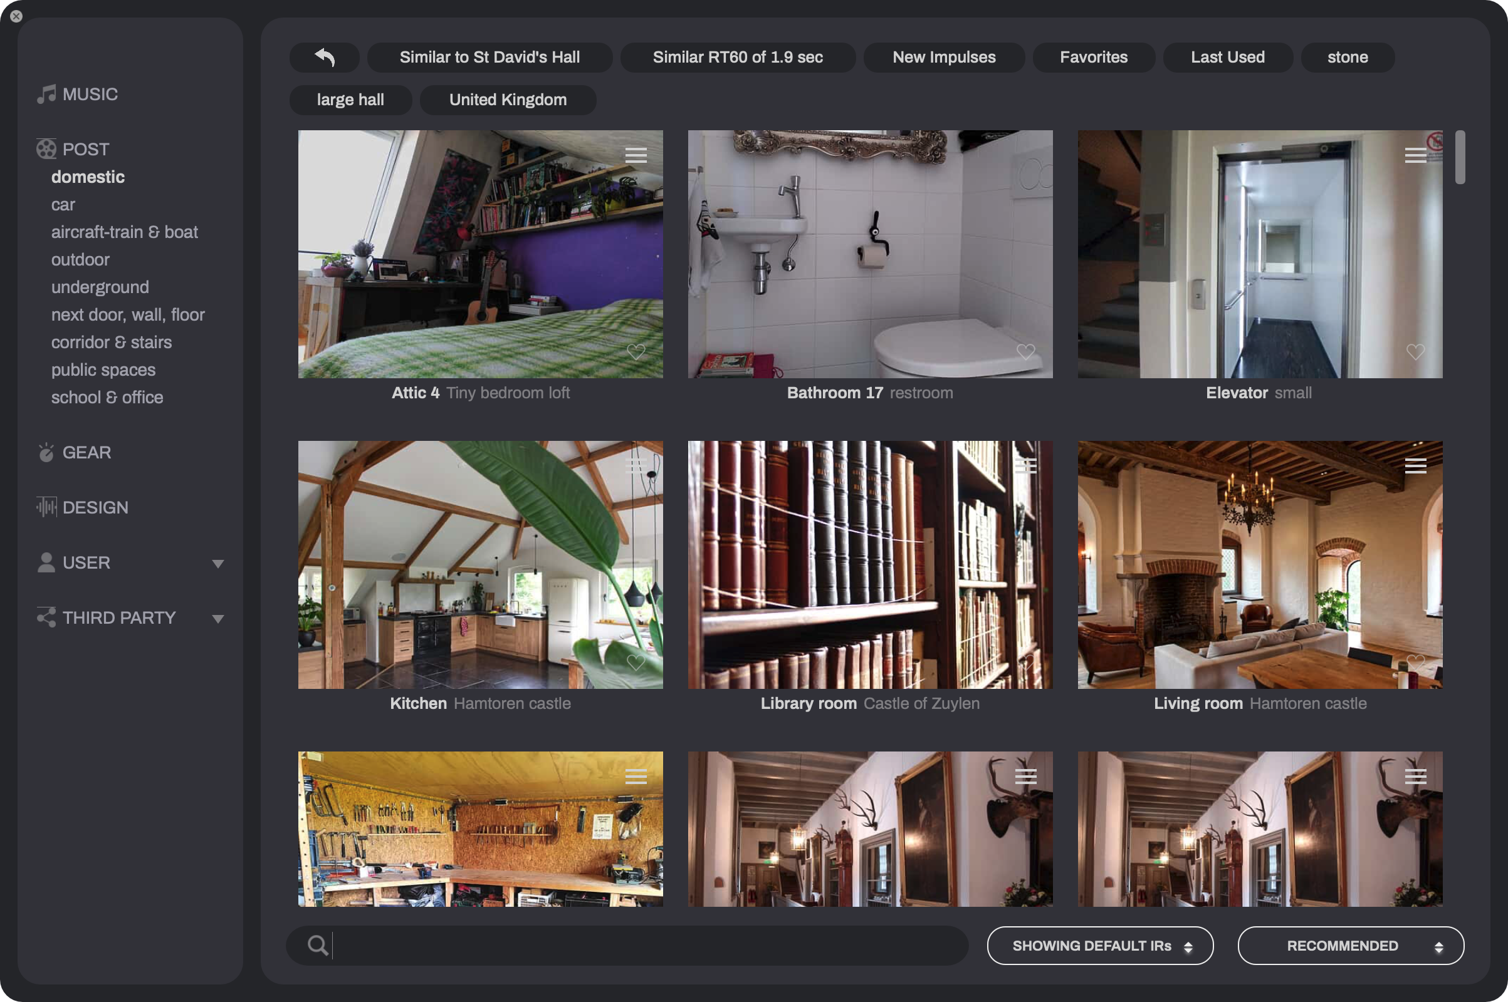
Task: Favorite Elevator with heart icon
Action: (1415, 351)
